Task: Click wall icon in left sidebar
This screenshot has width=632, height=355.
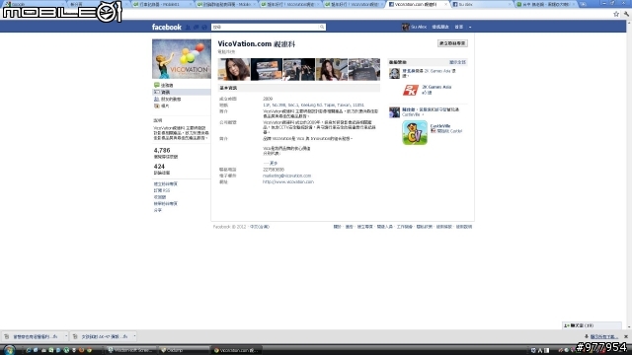Action: (x=156, y=85)
